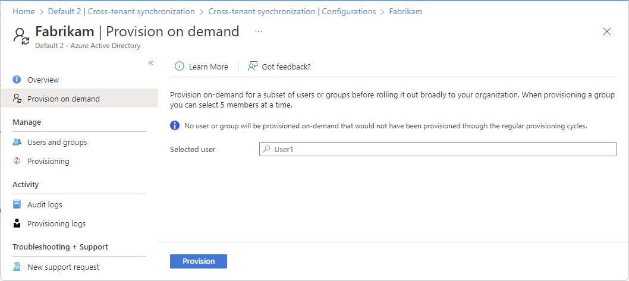Click the blue info icon beside notice
629x281 pixels.
(x=175, y=126)
